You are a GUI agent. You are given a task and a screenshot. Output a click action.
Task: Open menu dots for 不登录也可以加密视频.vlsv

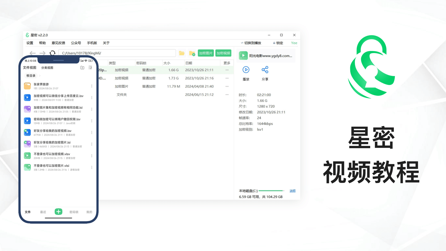(92, 156)
